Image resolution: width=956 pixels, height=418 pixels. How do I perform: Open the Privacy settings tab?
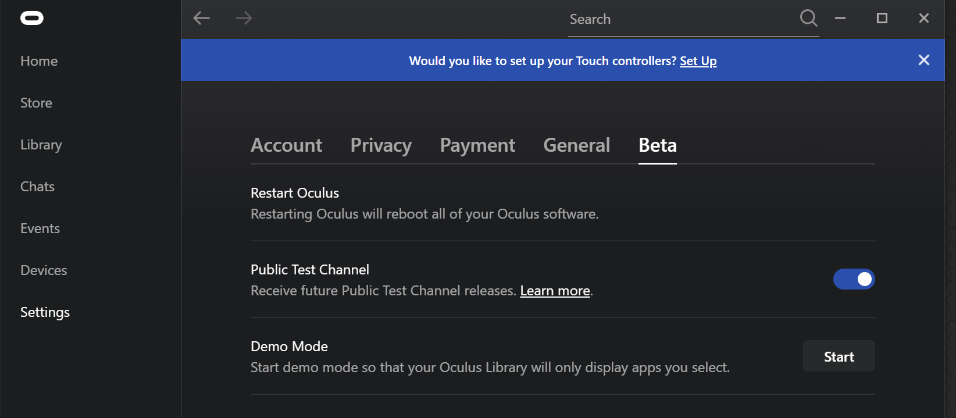click(381, 145)
